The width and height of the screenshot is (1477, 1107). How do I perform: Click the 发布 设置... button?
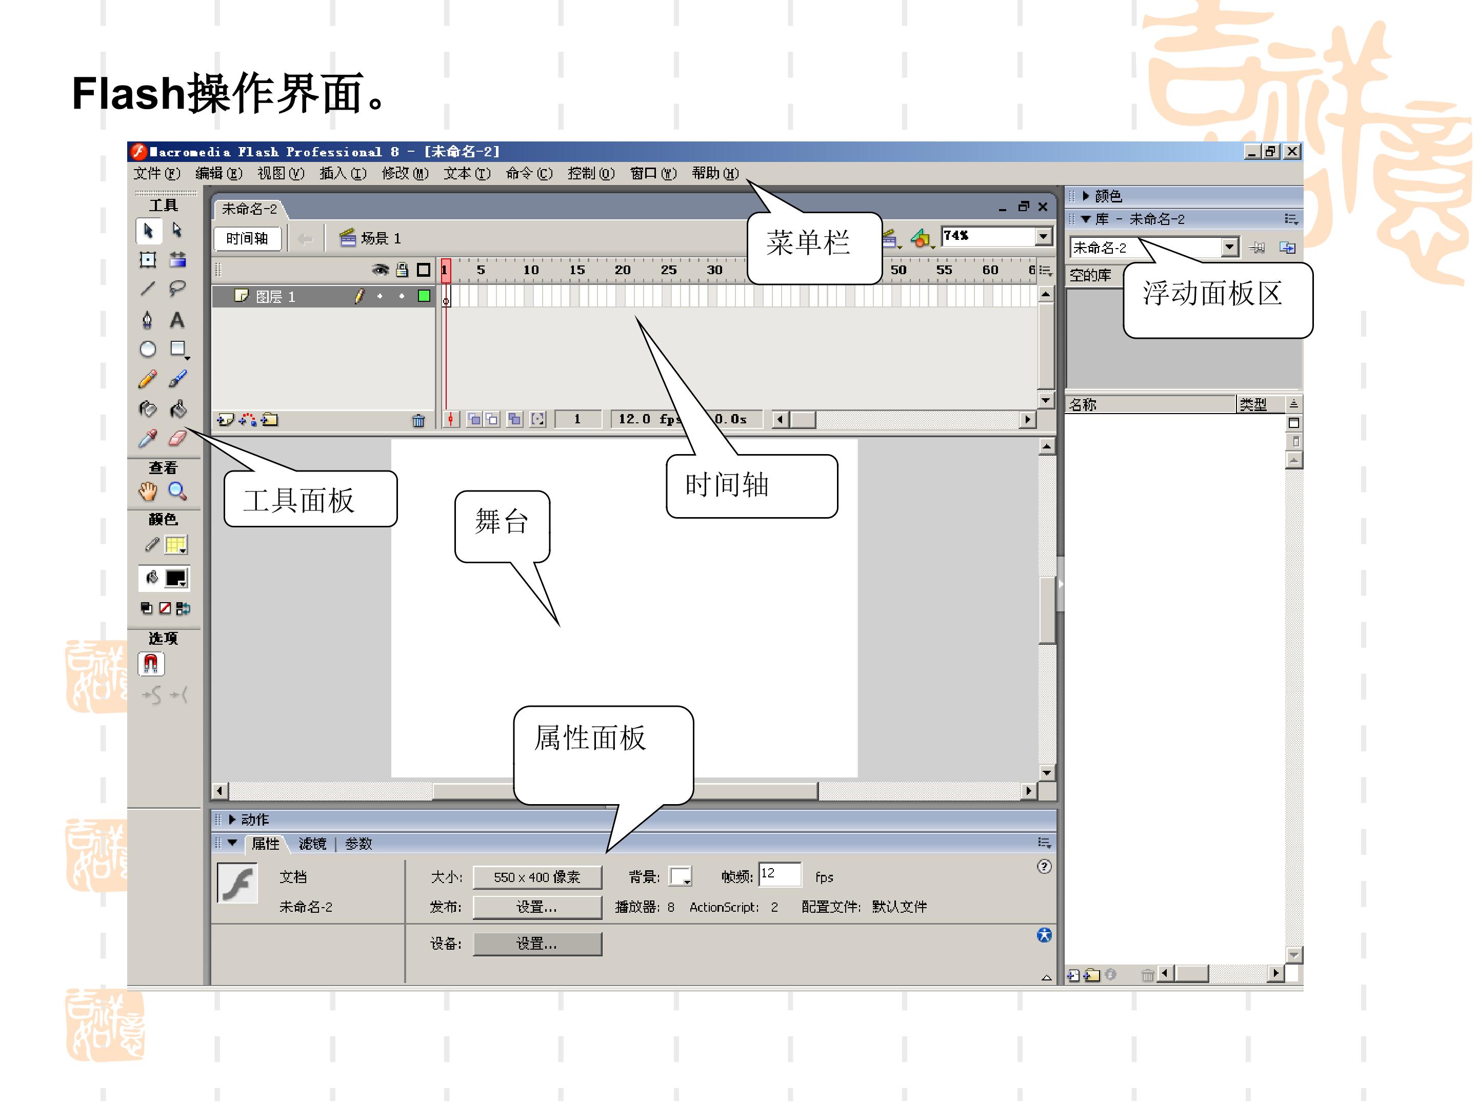537,907
